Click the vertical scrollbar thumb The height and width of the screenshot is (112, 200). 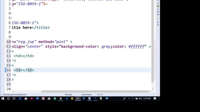152,41
